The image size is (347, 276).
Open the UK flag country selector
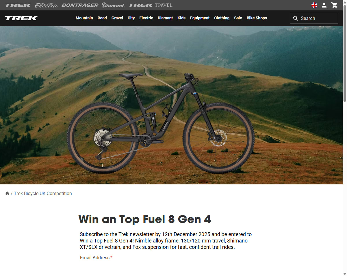coord(314,5)
